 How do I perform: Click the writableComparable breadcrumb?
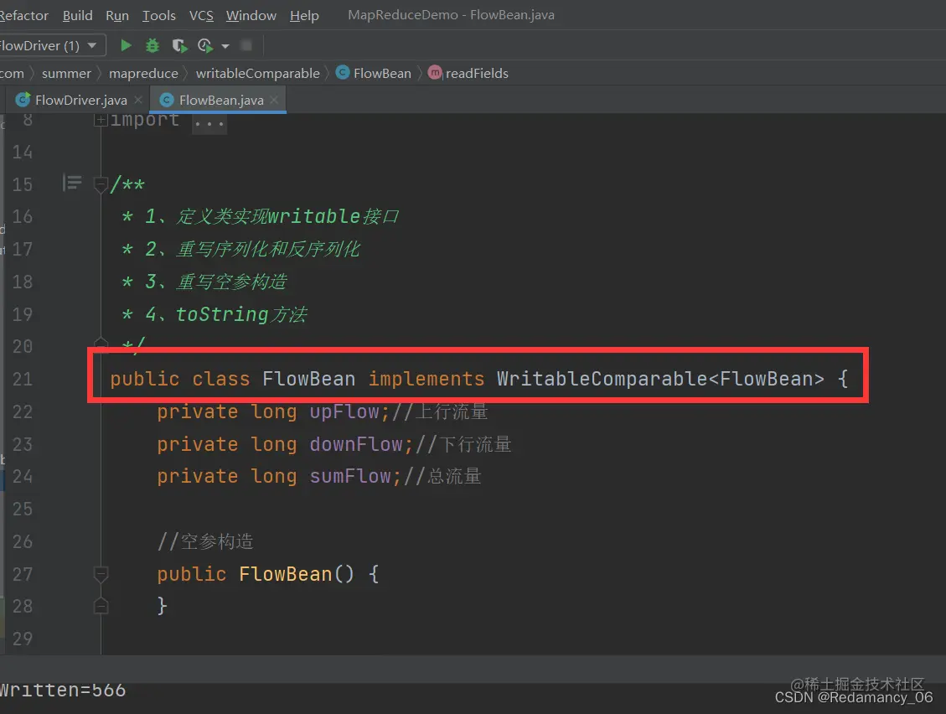[257, 73]
